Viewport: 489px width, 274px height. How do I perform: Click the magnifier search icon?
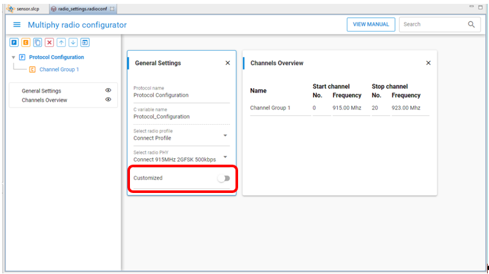pos(472,24)
